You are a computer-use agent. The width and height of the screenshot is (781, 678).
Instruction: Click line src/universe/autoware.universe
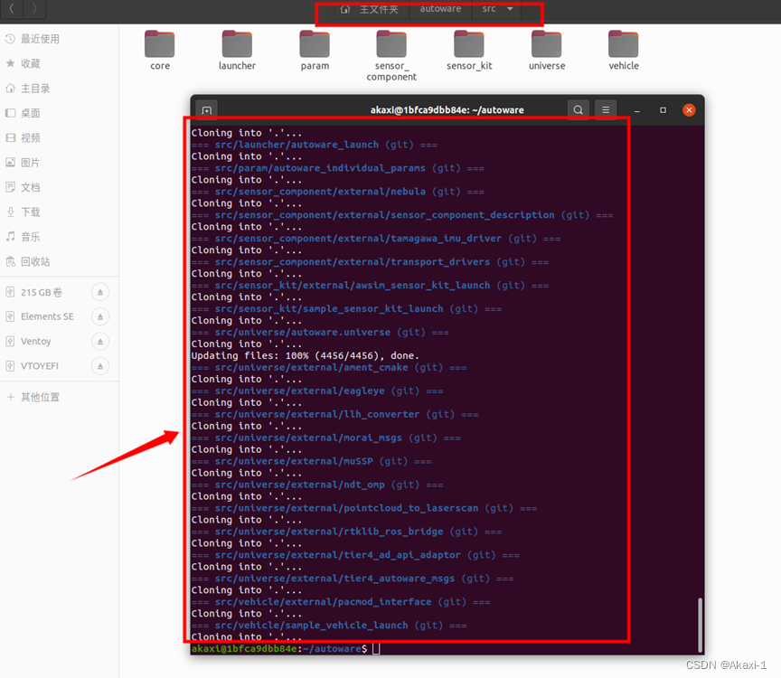coord(320,333)
